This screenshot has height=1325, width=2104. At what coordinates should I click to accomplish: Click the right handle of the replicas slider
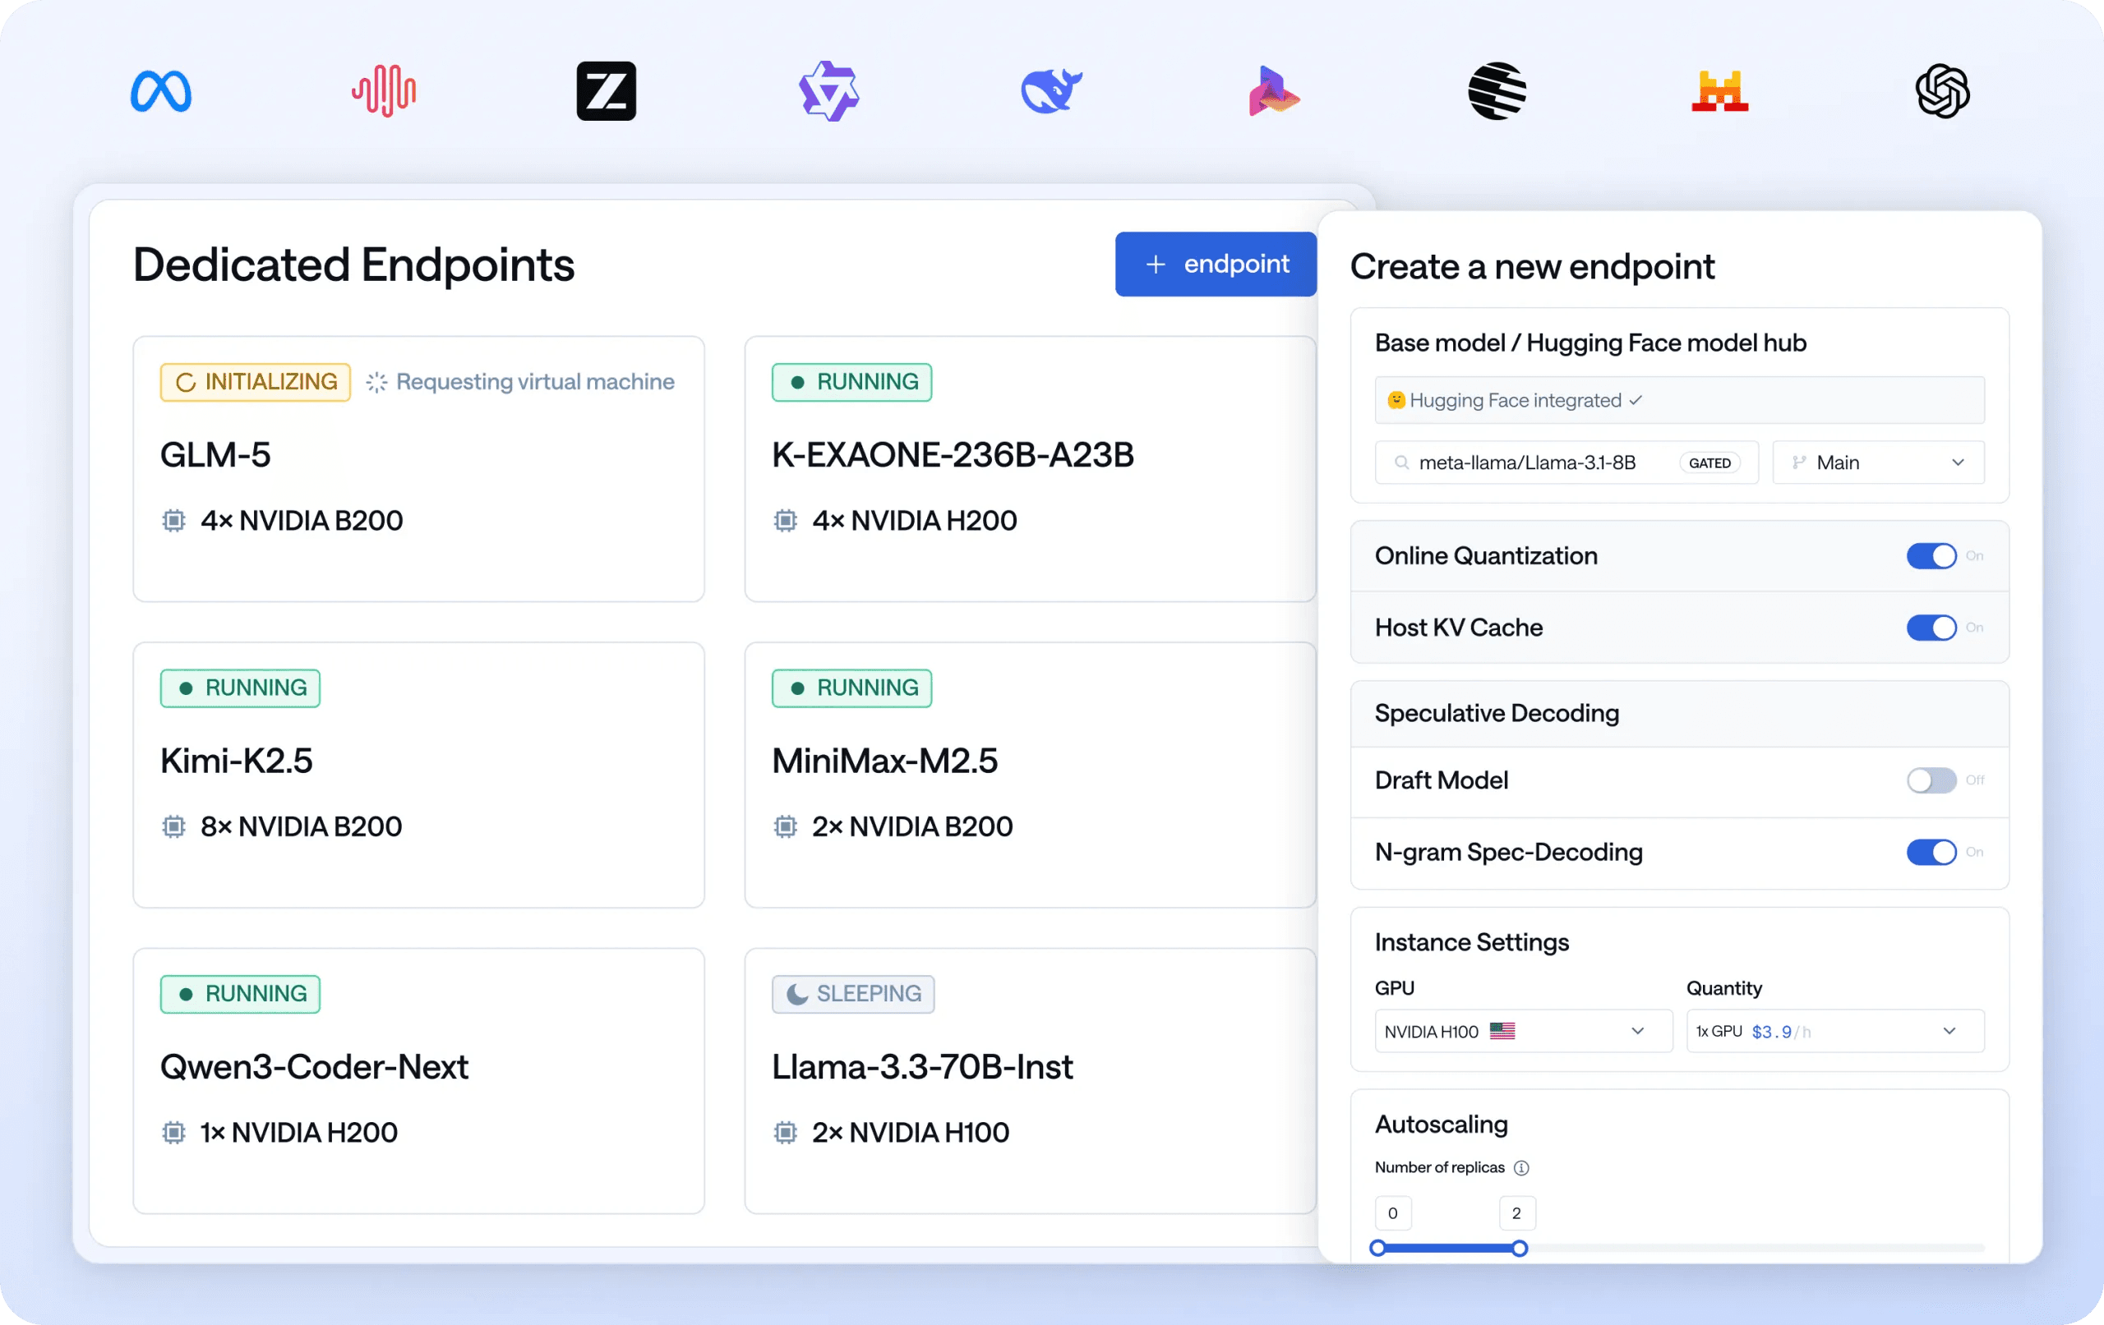[x=1520, y=1248]
